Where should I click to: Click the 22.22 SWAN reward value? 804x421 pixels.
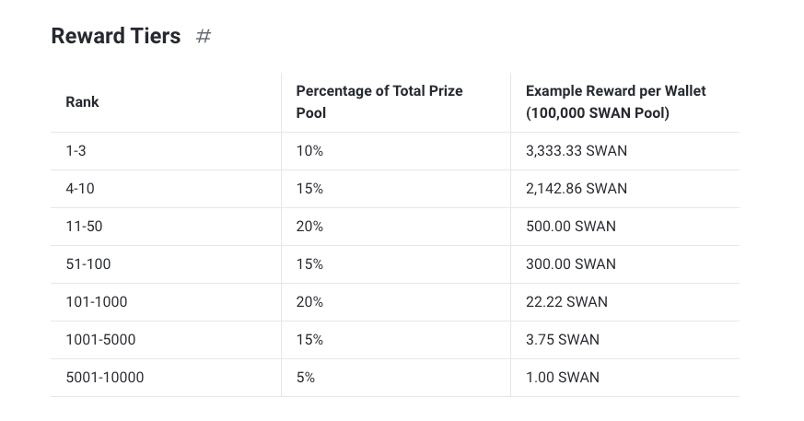566,302
